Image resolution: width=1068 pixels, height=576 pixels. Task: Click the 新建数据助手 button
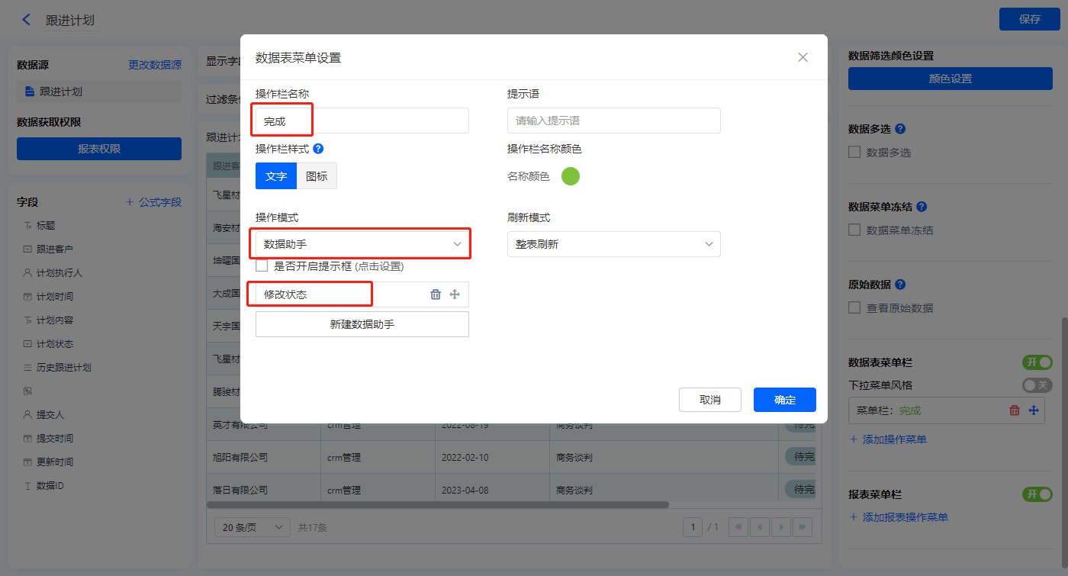[x=362, y=324]
